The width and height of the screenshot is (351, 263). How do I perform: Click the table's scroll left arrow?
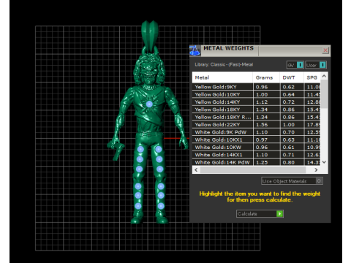pyautogui.click(x=196, y=169)
